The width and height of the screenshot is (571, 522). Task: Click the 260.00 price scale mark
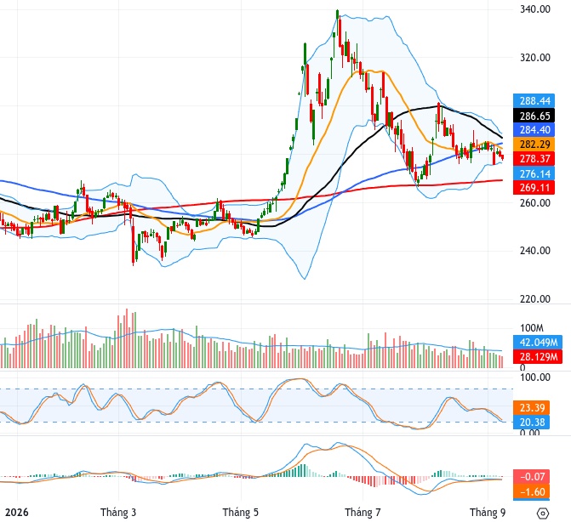tap(535, 202)
